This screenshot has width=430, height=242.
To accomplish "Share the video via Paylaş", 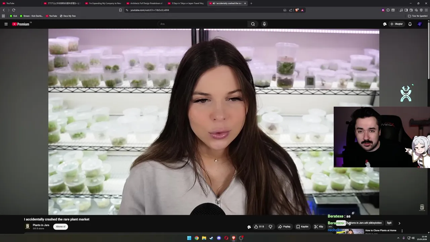I will pyautogui.click(x=284, y=227).
